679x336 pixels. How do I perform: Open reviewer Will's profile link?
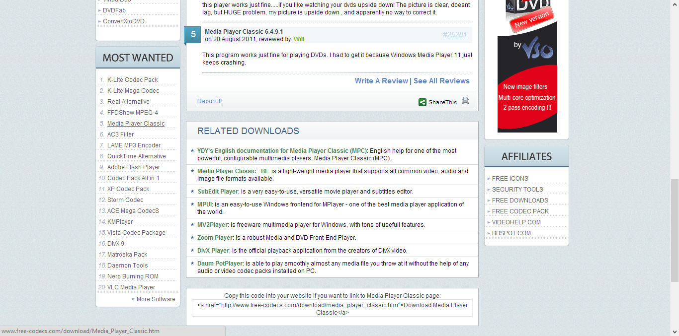pos(299,39)
